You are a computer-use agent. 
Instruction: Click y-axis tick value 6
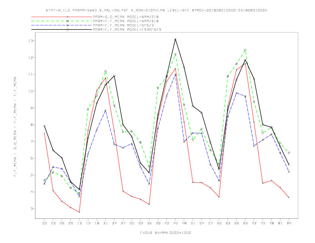coord(32,158)
